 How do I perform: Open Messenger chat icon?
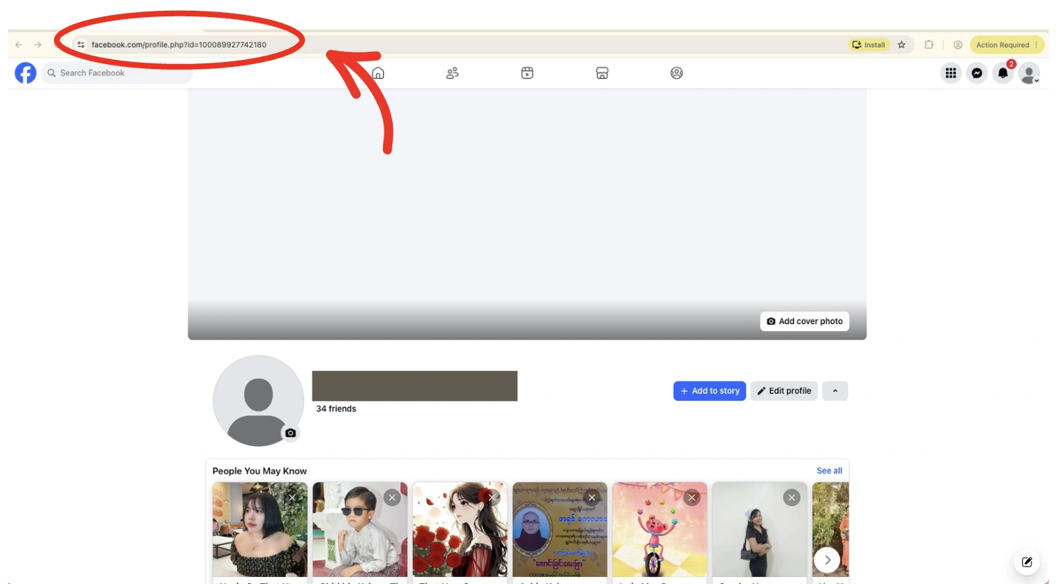[x=977, y=73]
